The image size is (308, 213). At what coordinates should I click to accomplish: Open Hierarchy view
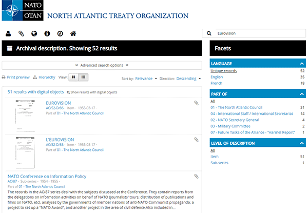(44, 77)
